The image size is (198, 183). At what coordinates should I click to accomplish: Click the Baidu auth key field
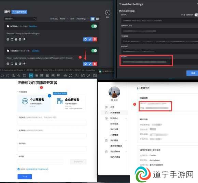tap(160, 62)
